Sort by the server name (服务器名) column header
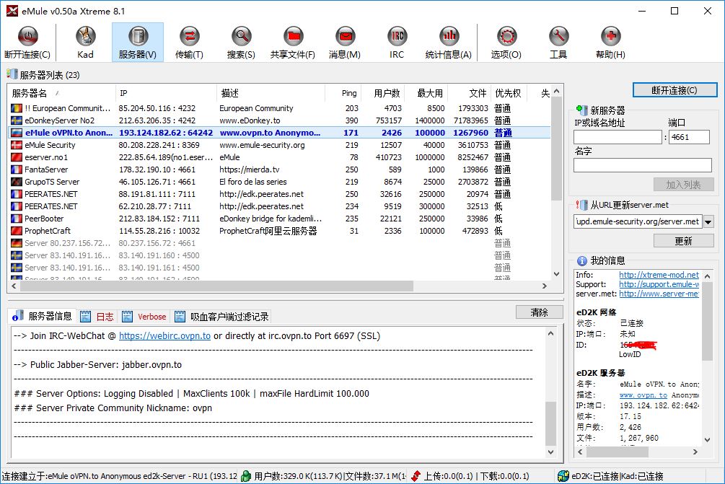The height and width of the screenshot is (484, 725). pyautogui.click(x=61, y=93)
